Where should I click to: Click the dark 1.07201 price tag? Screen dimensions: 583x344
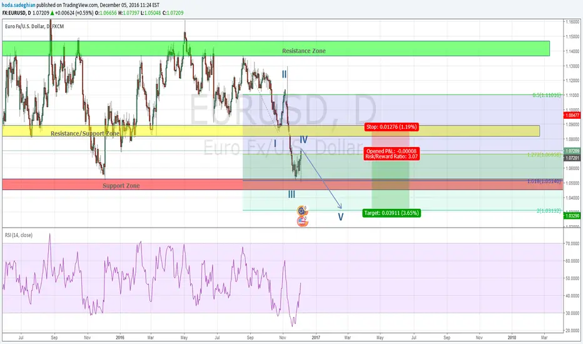point(572,158)
